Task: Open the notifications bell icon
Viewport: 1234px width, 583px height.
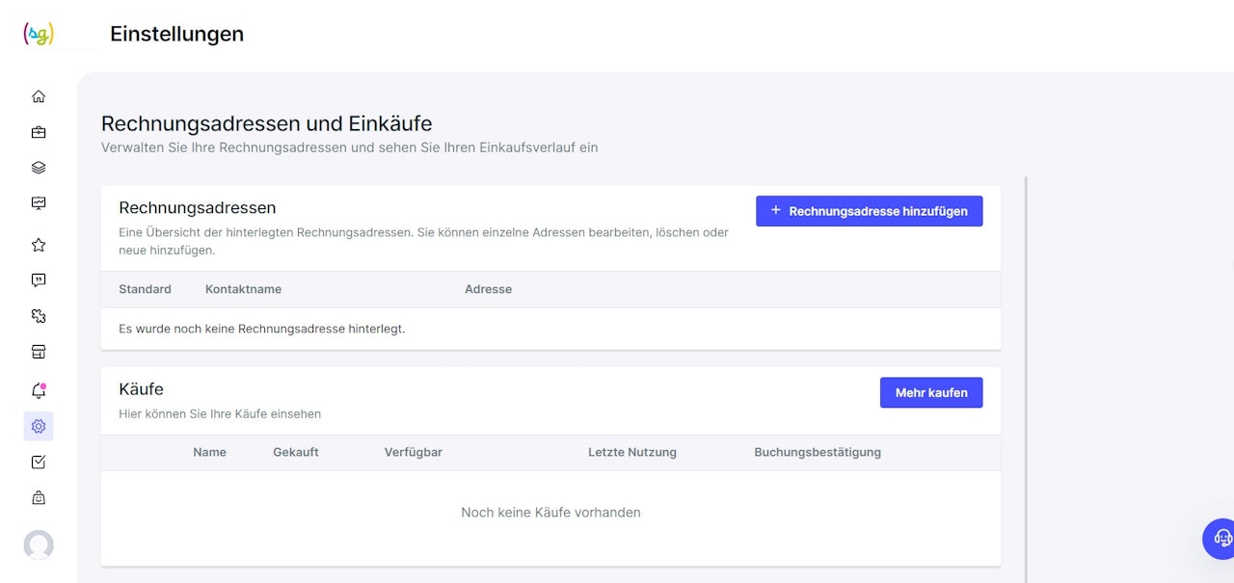Action: (x=39, y=390)
